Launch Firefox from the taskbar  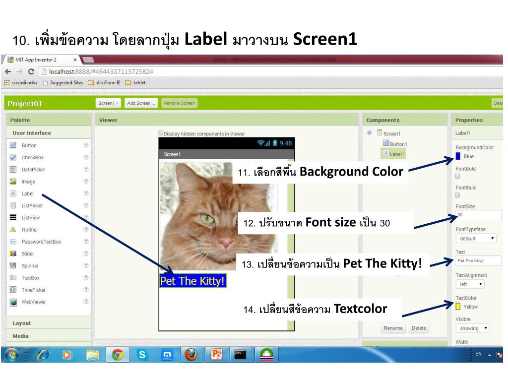191,355
